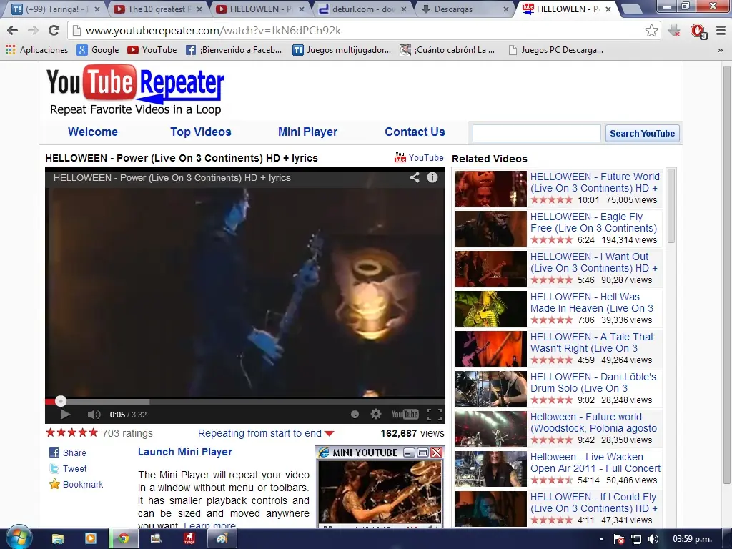The width and height of the screenshot is (732, 549).
Task: Open the Aplicaciones apps grid bookmark
Action: click(36, 50)
